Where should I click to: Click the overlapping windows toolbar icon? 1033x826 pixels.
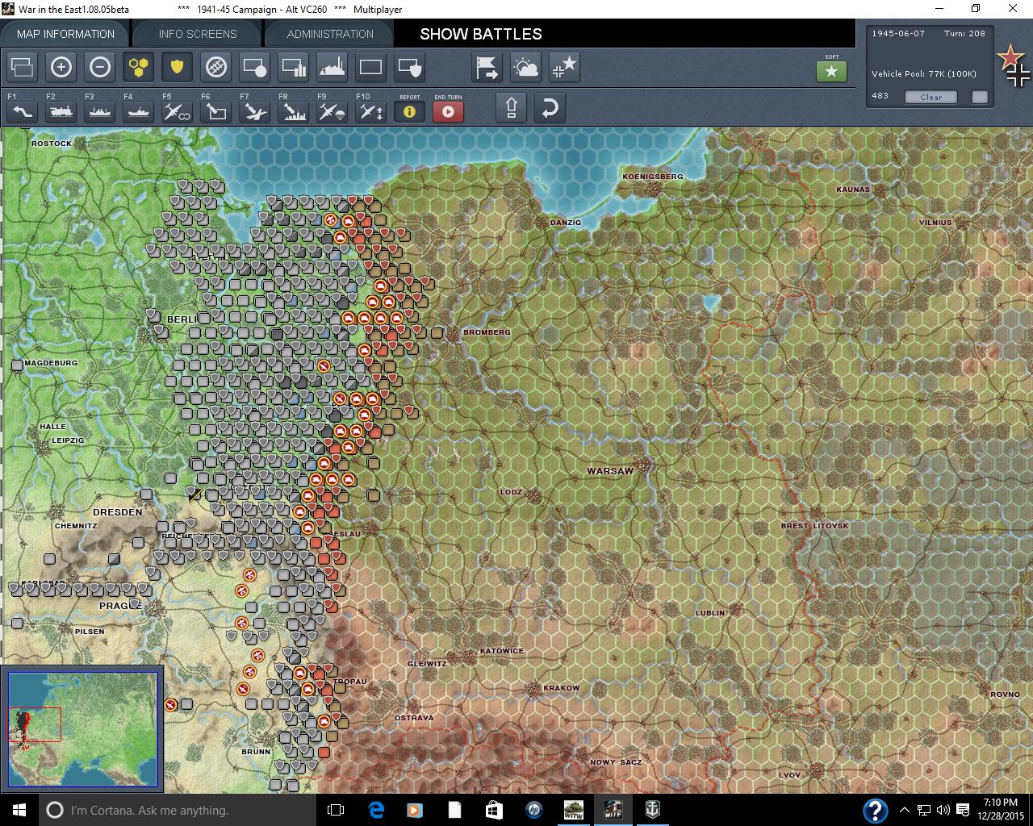coord(23,67)
